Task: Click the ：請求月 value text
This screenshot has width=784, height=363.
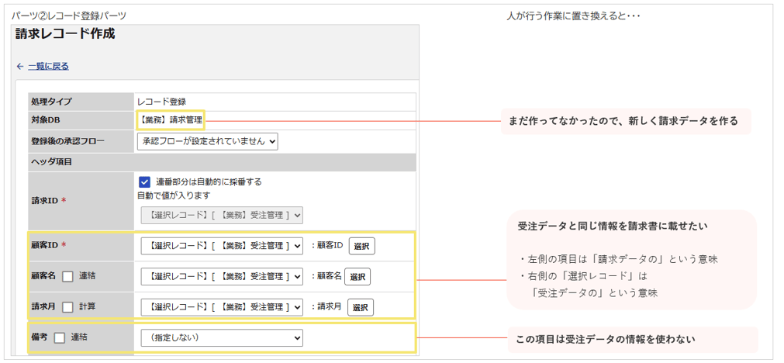Action: coord(326,307)
